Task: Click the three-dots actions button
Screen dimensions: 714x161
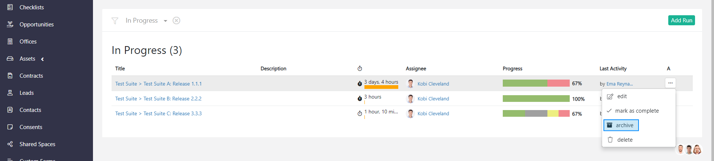Action: tap(670, 83)
